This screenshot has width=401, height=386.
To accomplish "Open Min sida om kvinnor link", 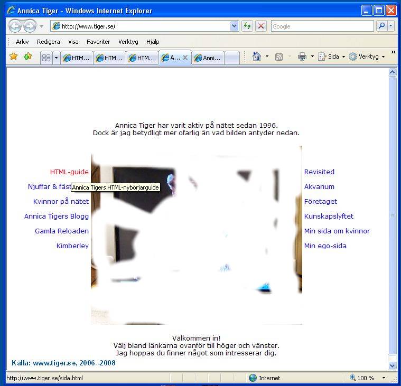I will pyautogui.click(x=337, y=231).
